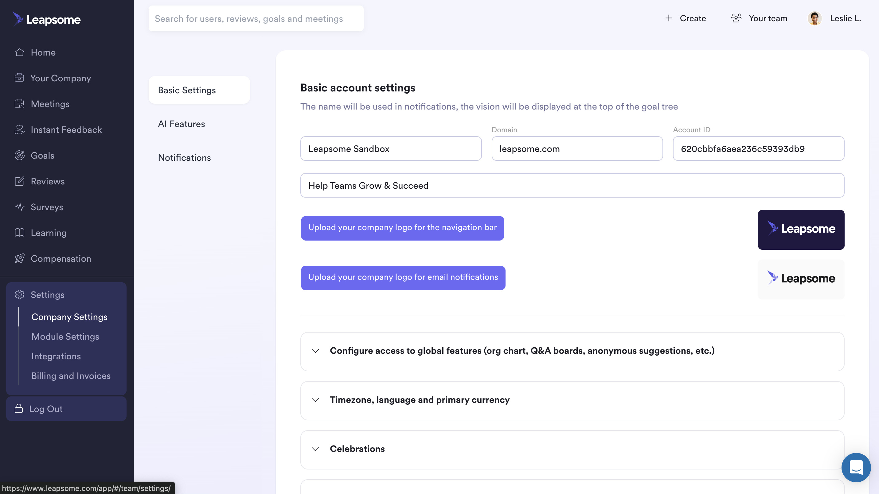Open the chat support bubble

point(856,467)
